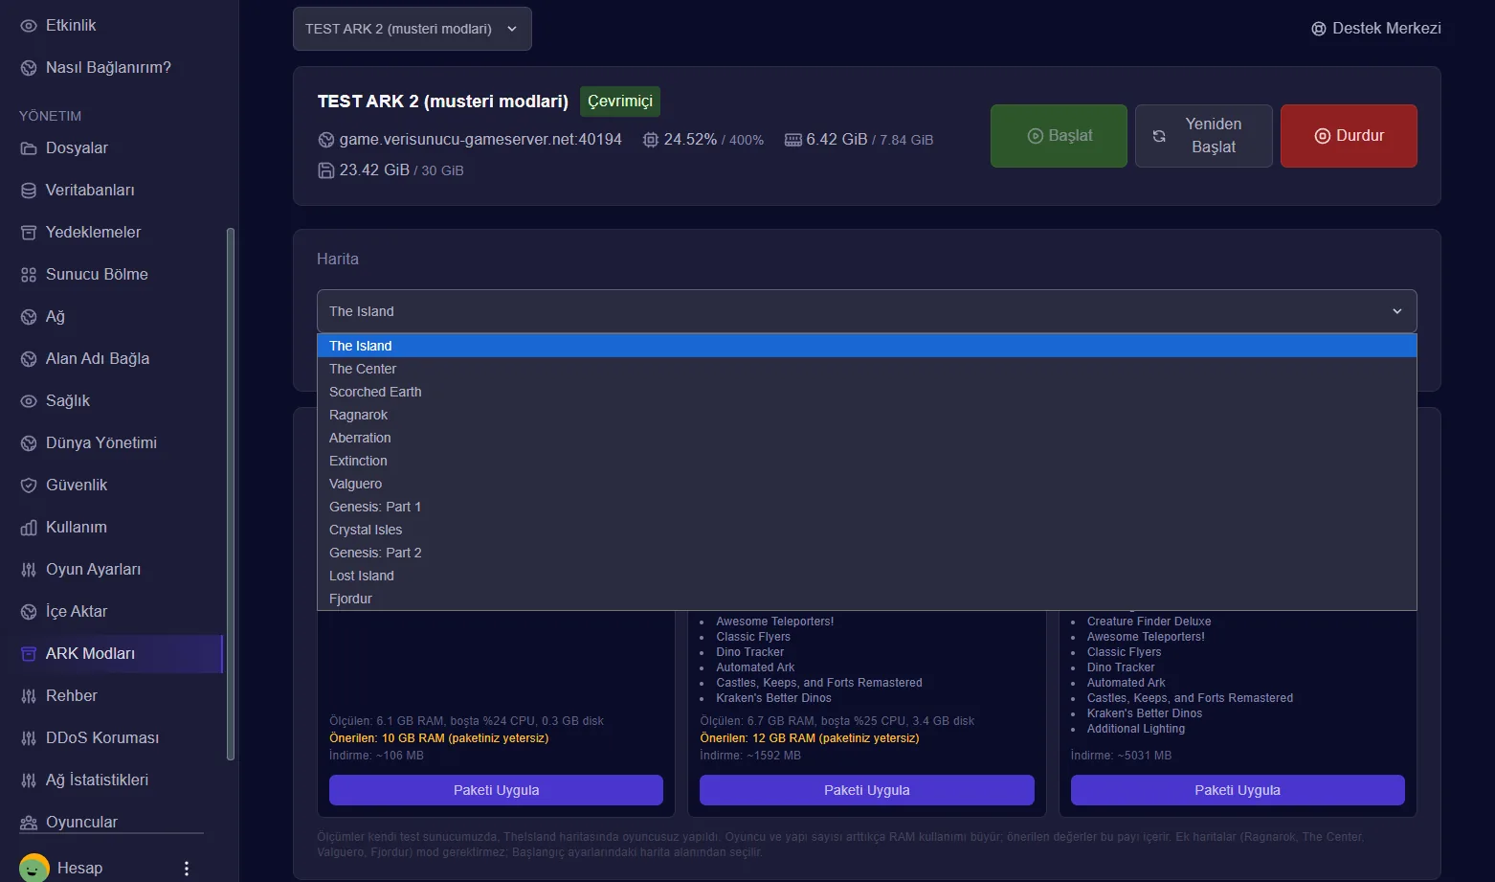Click the Veritabanları database icon
The image size is (1495, 882).
[x=29, y=191]
